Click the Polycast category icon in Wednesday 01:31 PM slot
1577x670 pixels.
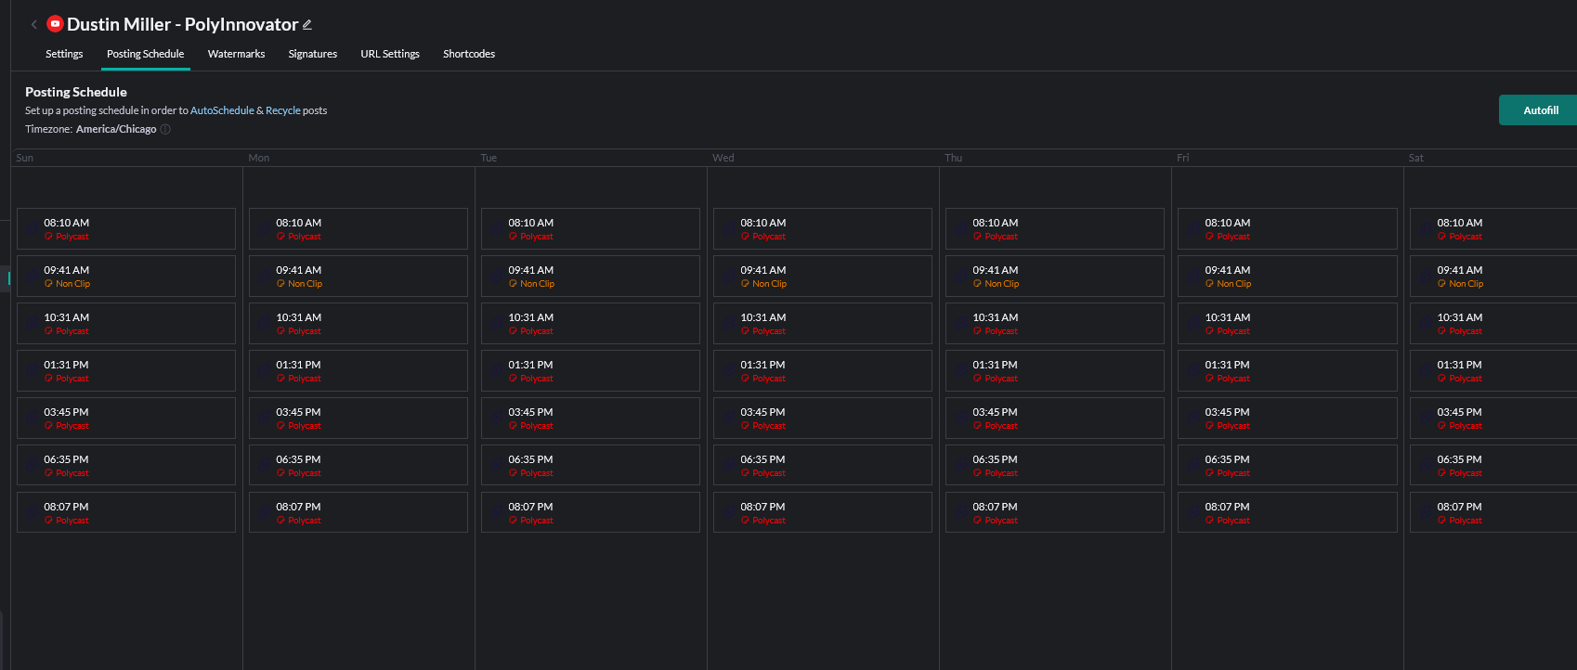tap(746, 379)
